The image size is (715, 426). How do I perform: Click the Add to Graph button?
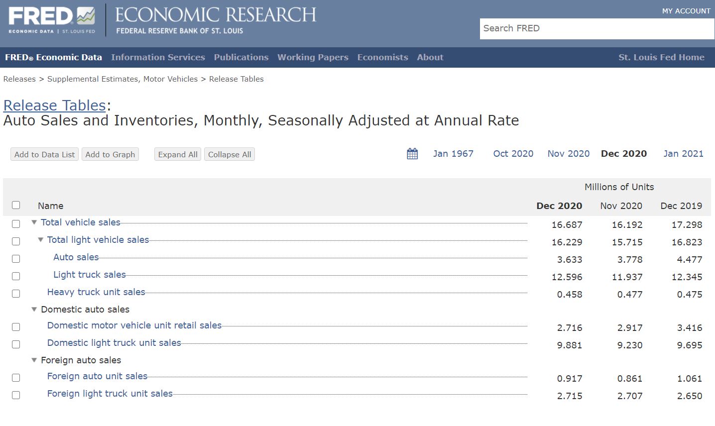click(x=110, y=154)
